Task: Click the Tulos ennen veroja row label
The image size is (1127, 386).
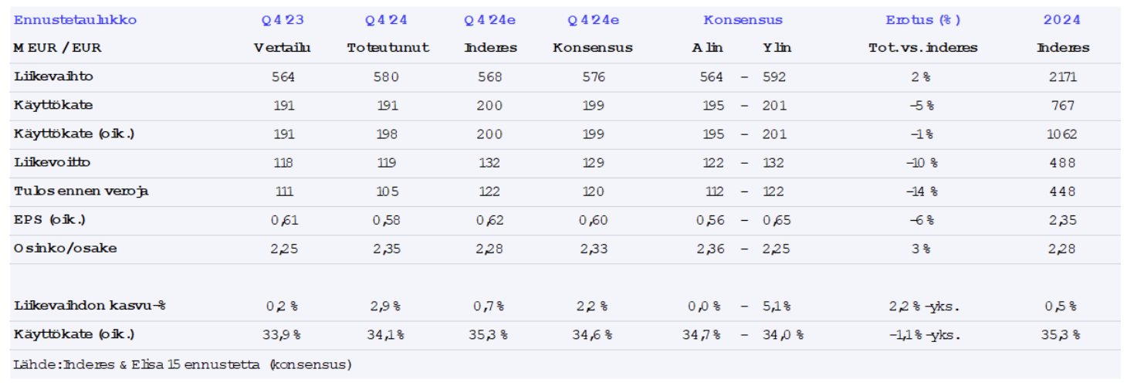Action: [81, 191]
